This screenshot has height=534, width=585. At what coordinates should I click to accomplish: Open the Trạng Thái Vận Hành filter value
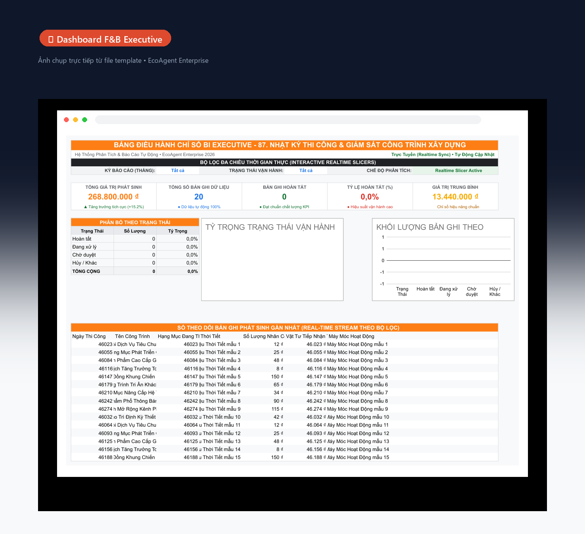point(306,171)
